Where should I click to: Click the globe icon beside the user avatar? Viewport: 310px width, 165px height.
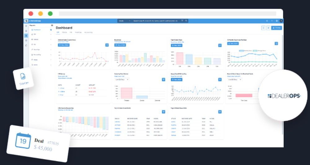(277, 21)
